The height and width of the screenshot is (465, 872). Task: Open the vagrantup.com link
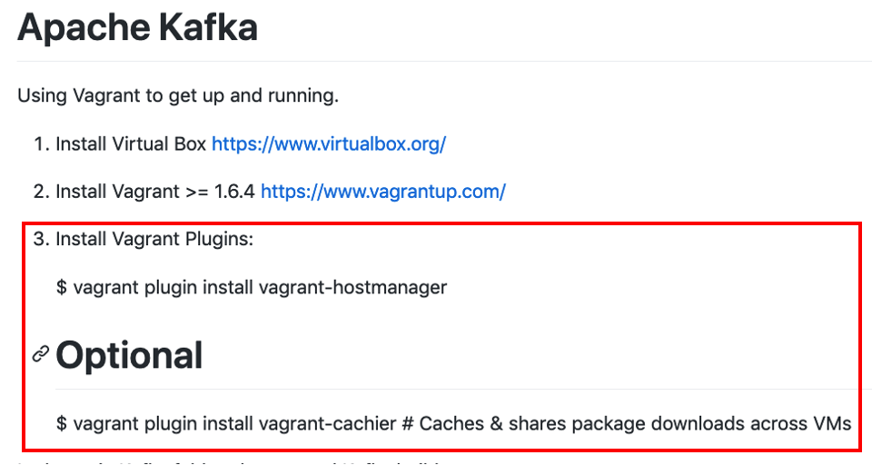click(x=383, y=192)
